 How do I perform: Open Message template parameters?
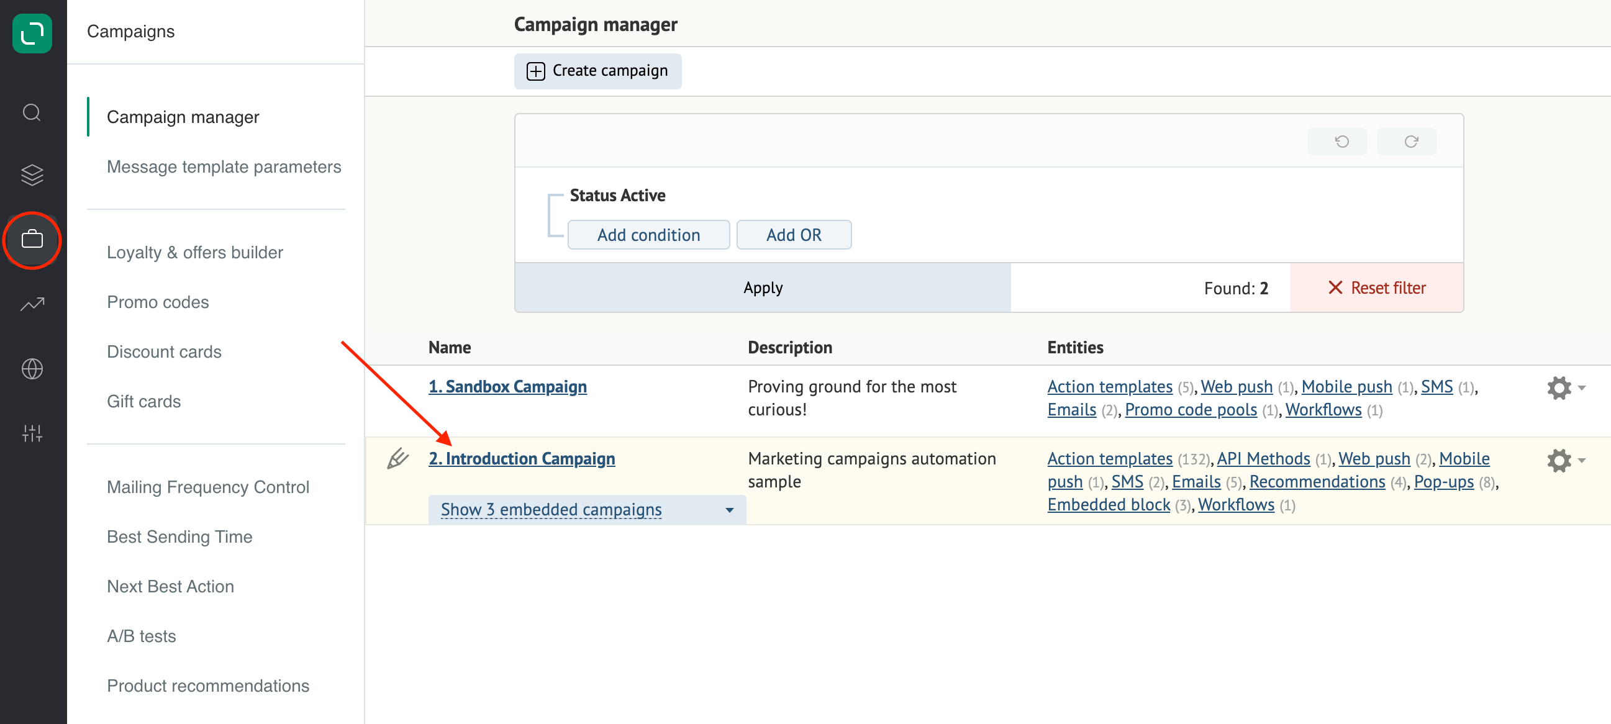(x=224, y=166)
